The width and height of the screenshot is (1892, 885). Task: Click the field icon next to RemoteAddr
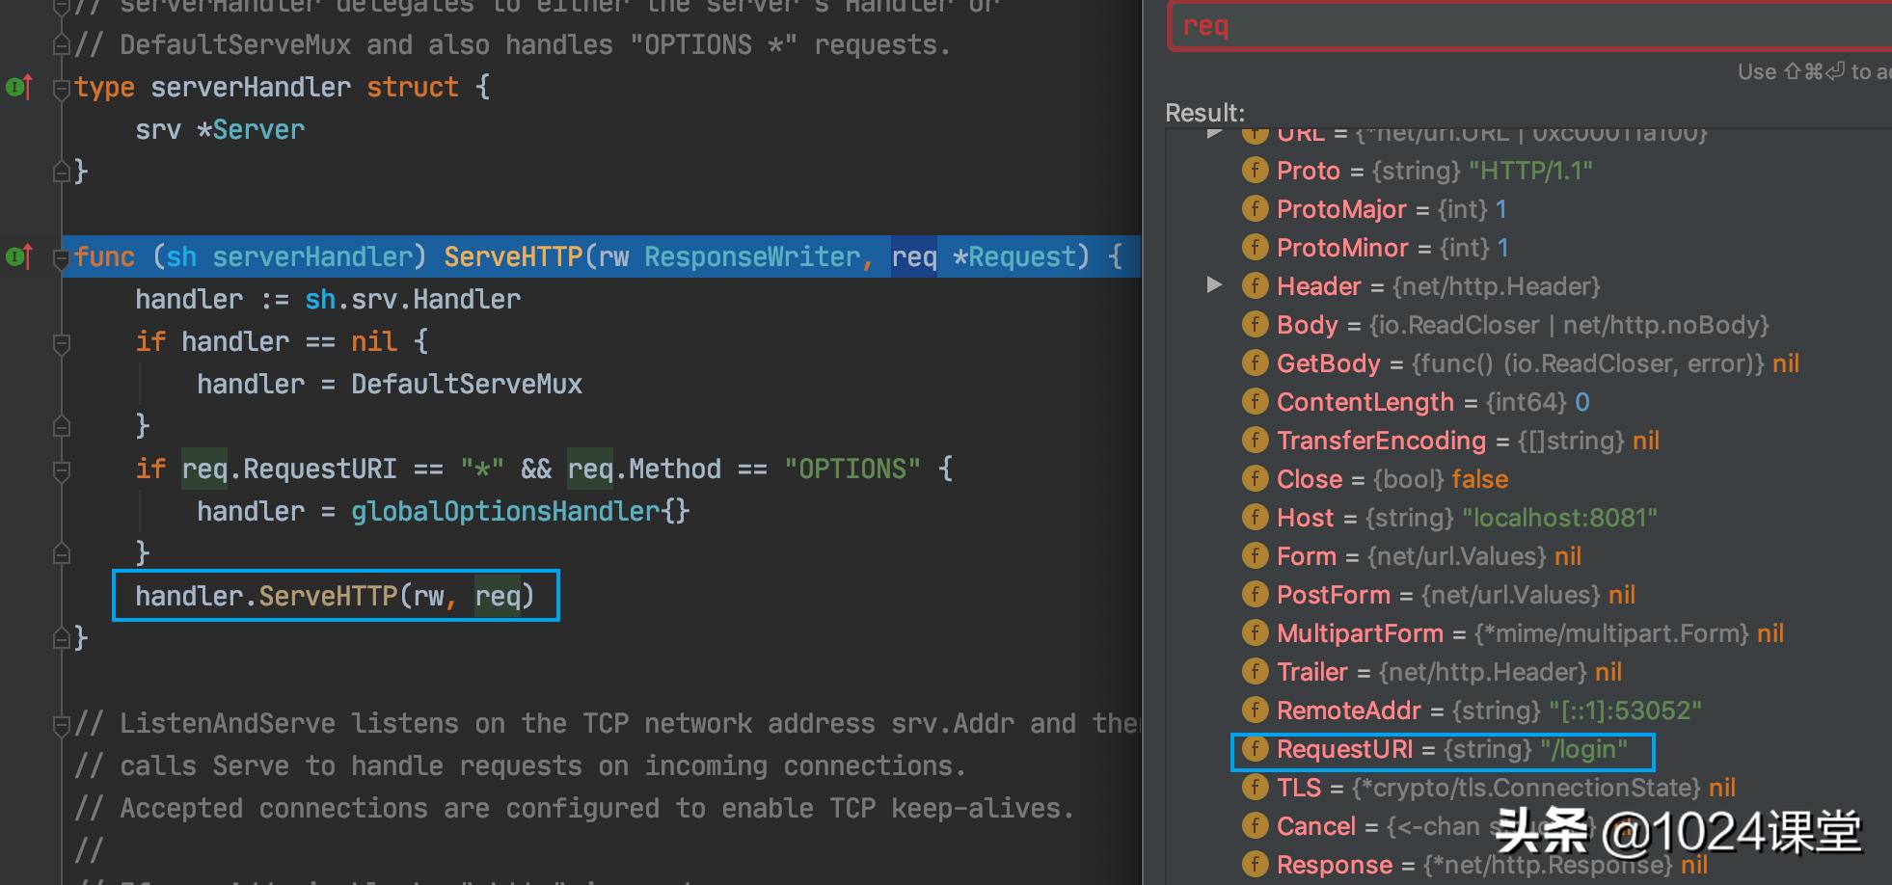(x=1255, y=711)
